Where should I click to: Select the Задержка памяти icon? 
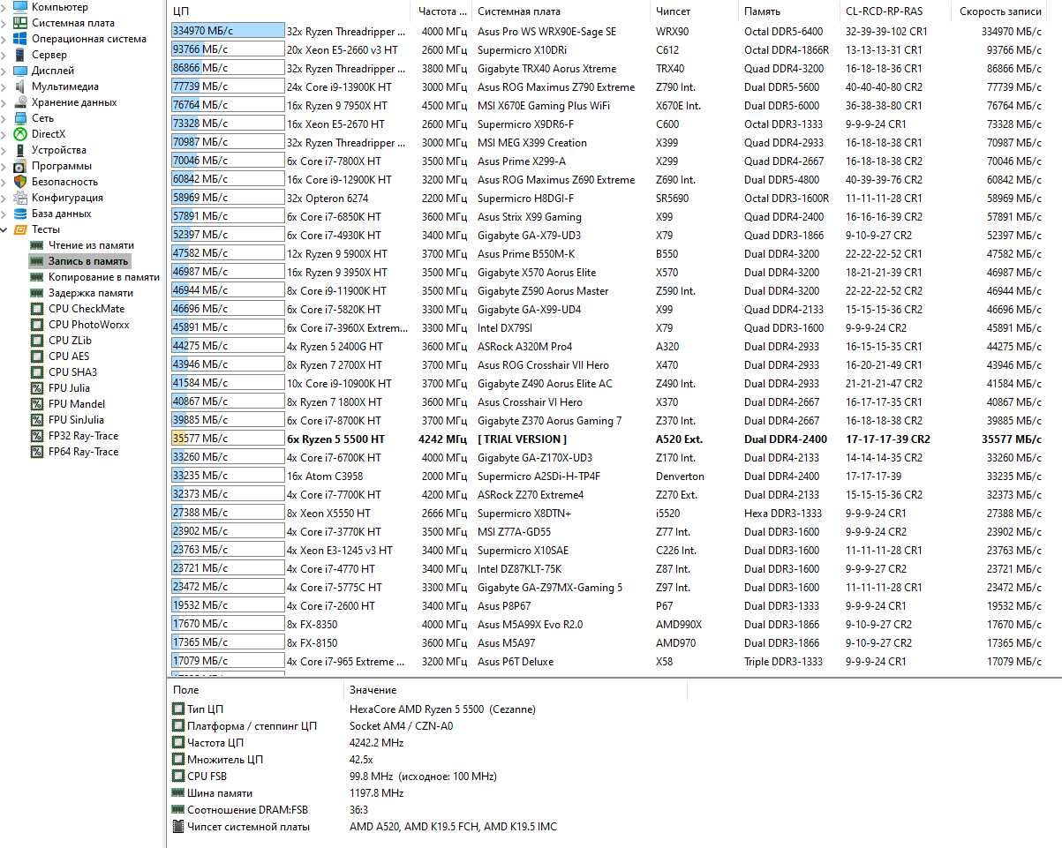coord(37,293)
